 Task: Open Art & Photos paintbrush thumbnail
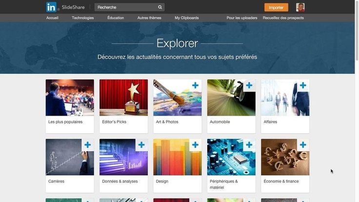(178, 98)
